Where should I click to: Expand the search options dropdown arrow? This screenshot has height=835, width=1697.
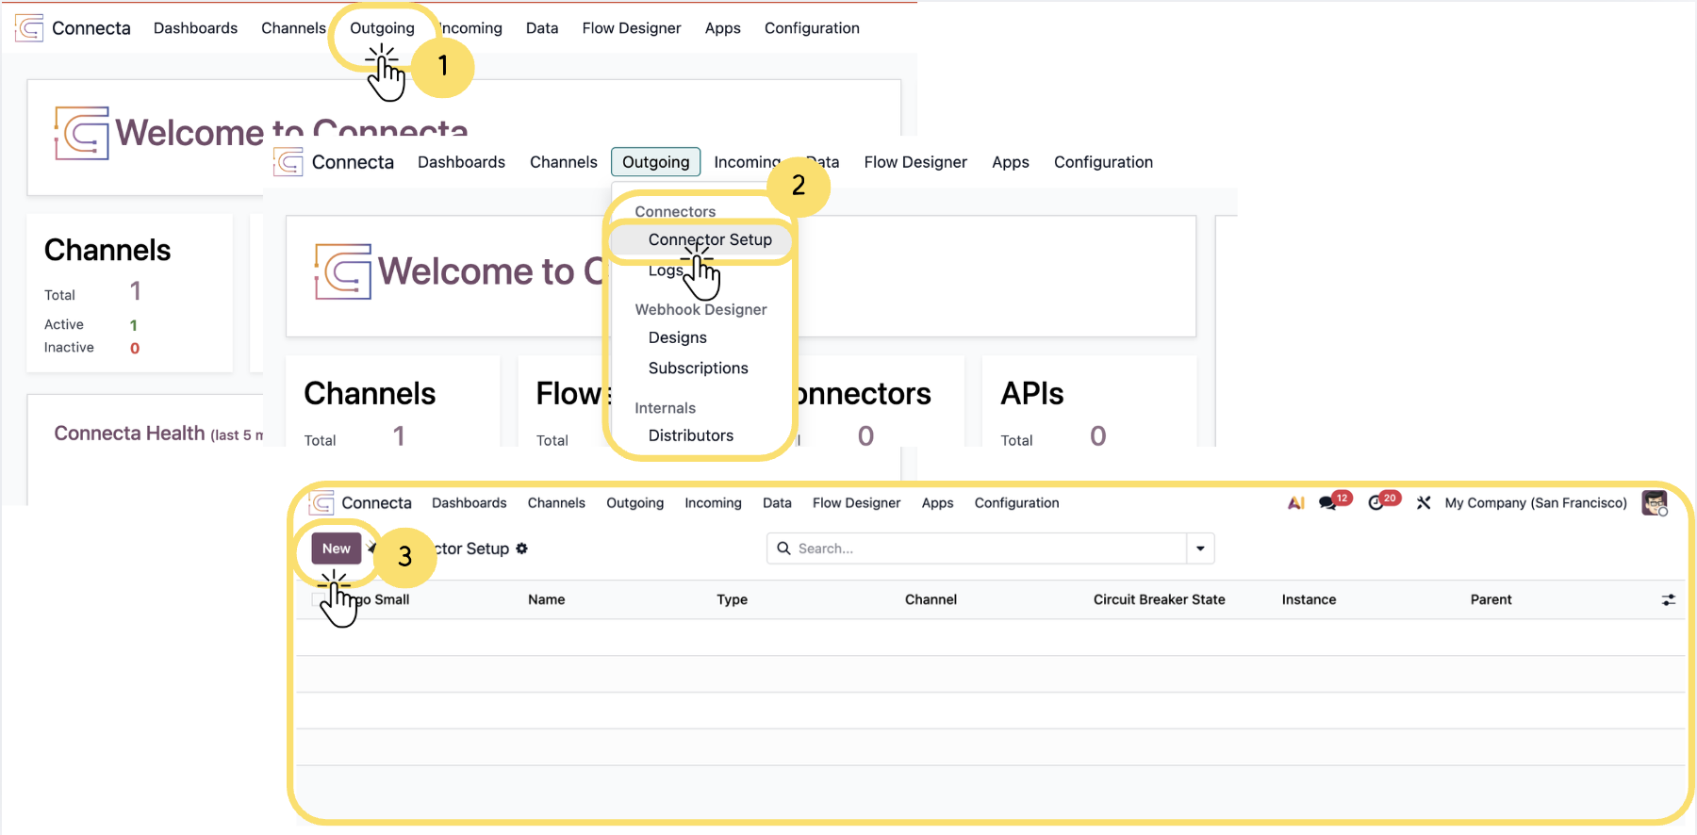tap(1200, 548)
